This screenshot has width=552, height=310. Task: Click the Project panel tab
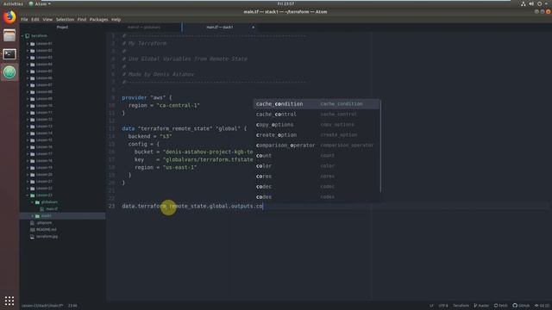[62, 27]
